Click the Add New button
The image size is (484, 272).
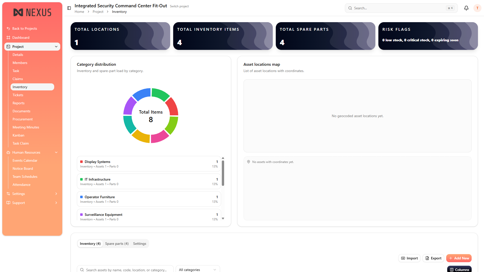(459, 258)
